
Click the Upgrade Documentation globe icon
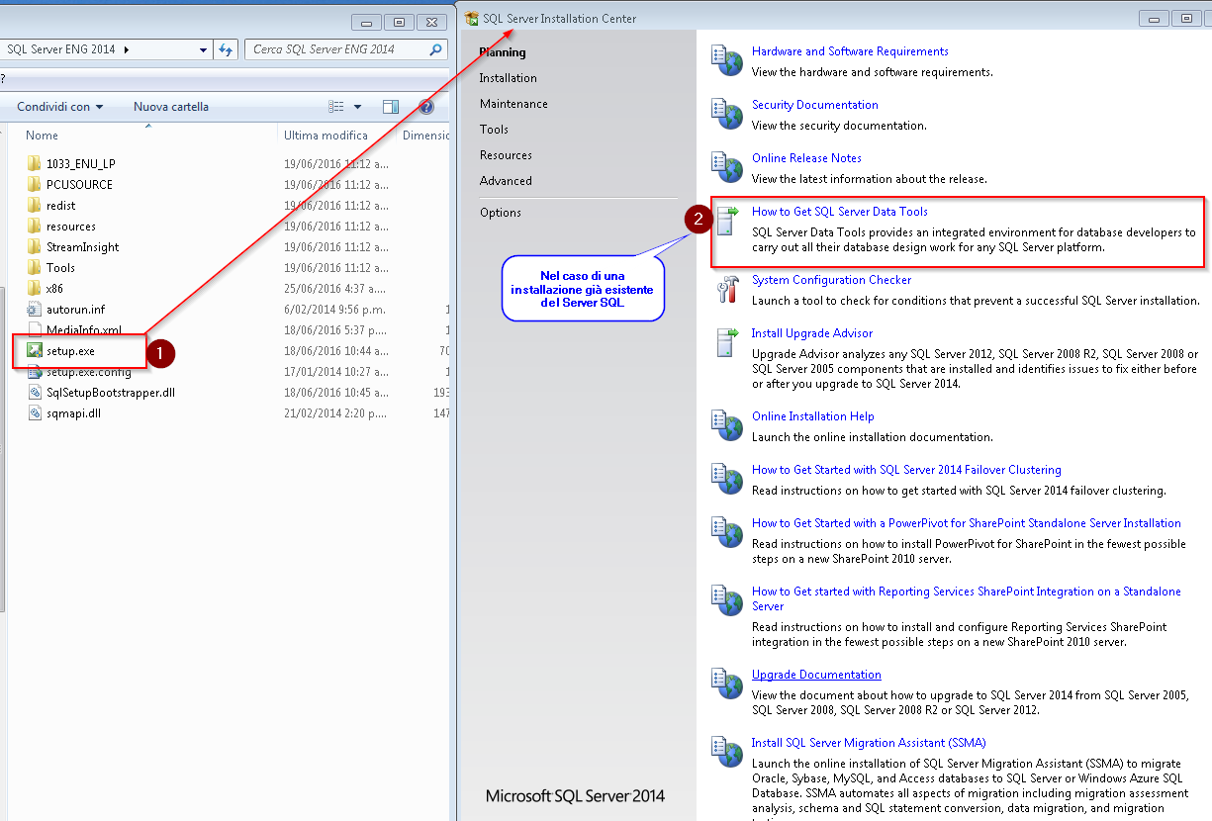728,683
